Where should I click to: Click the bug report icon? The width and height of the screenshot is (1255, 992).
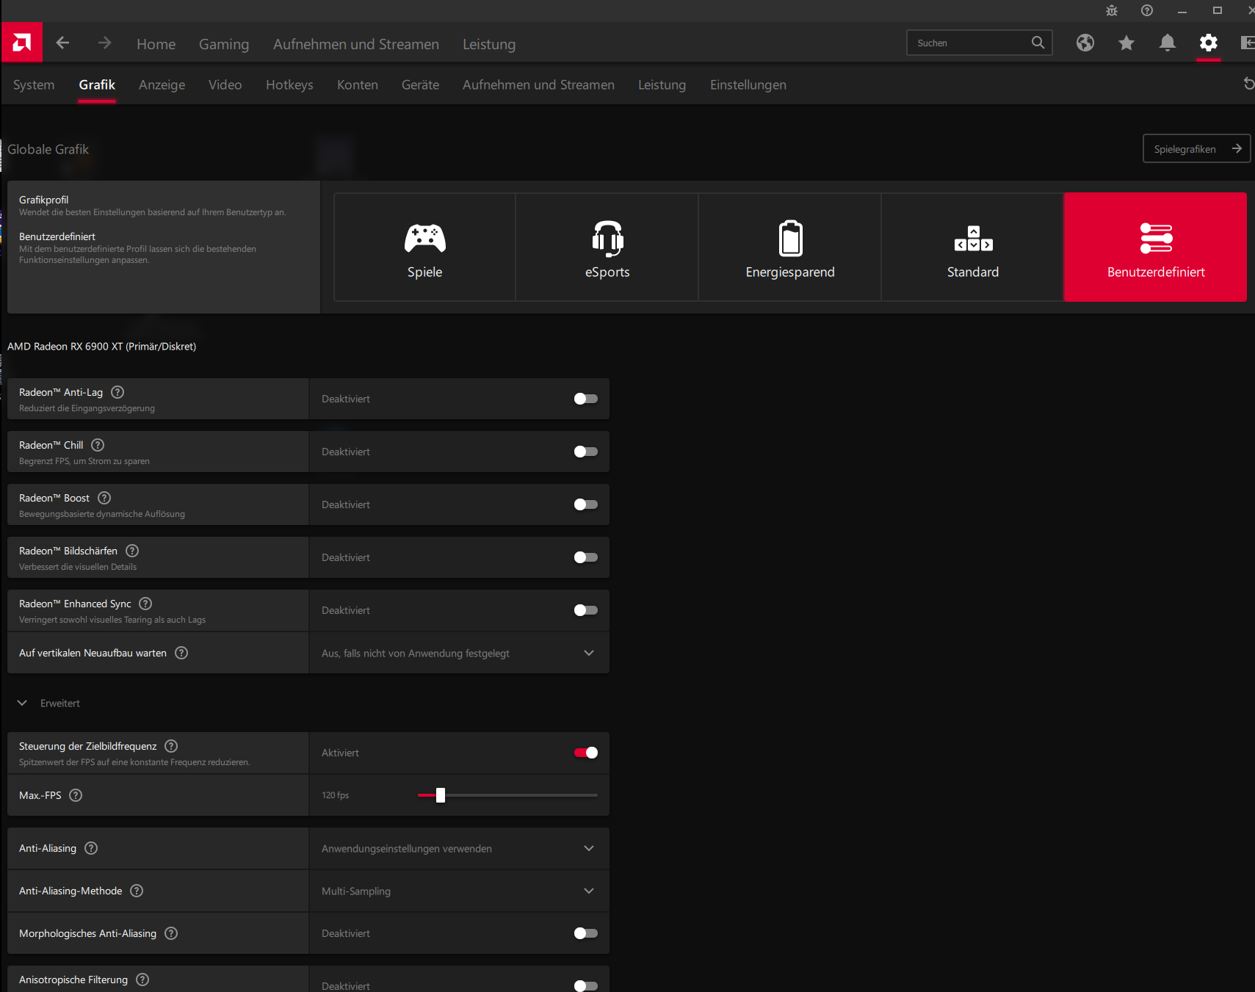[1112, 10]
